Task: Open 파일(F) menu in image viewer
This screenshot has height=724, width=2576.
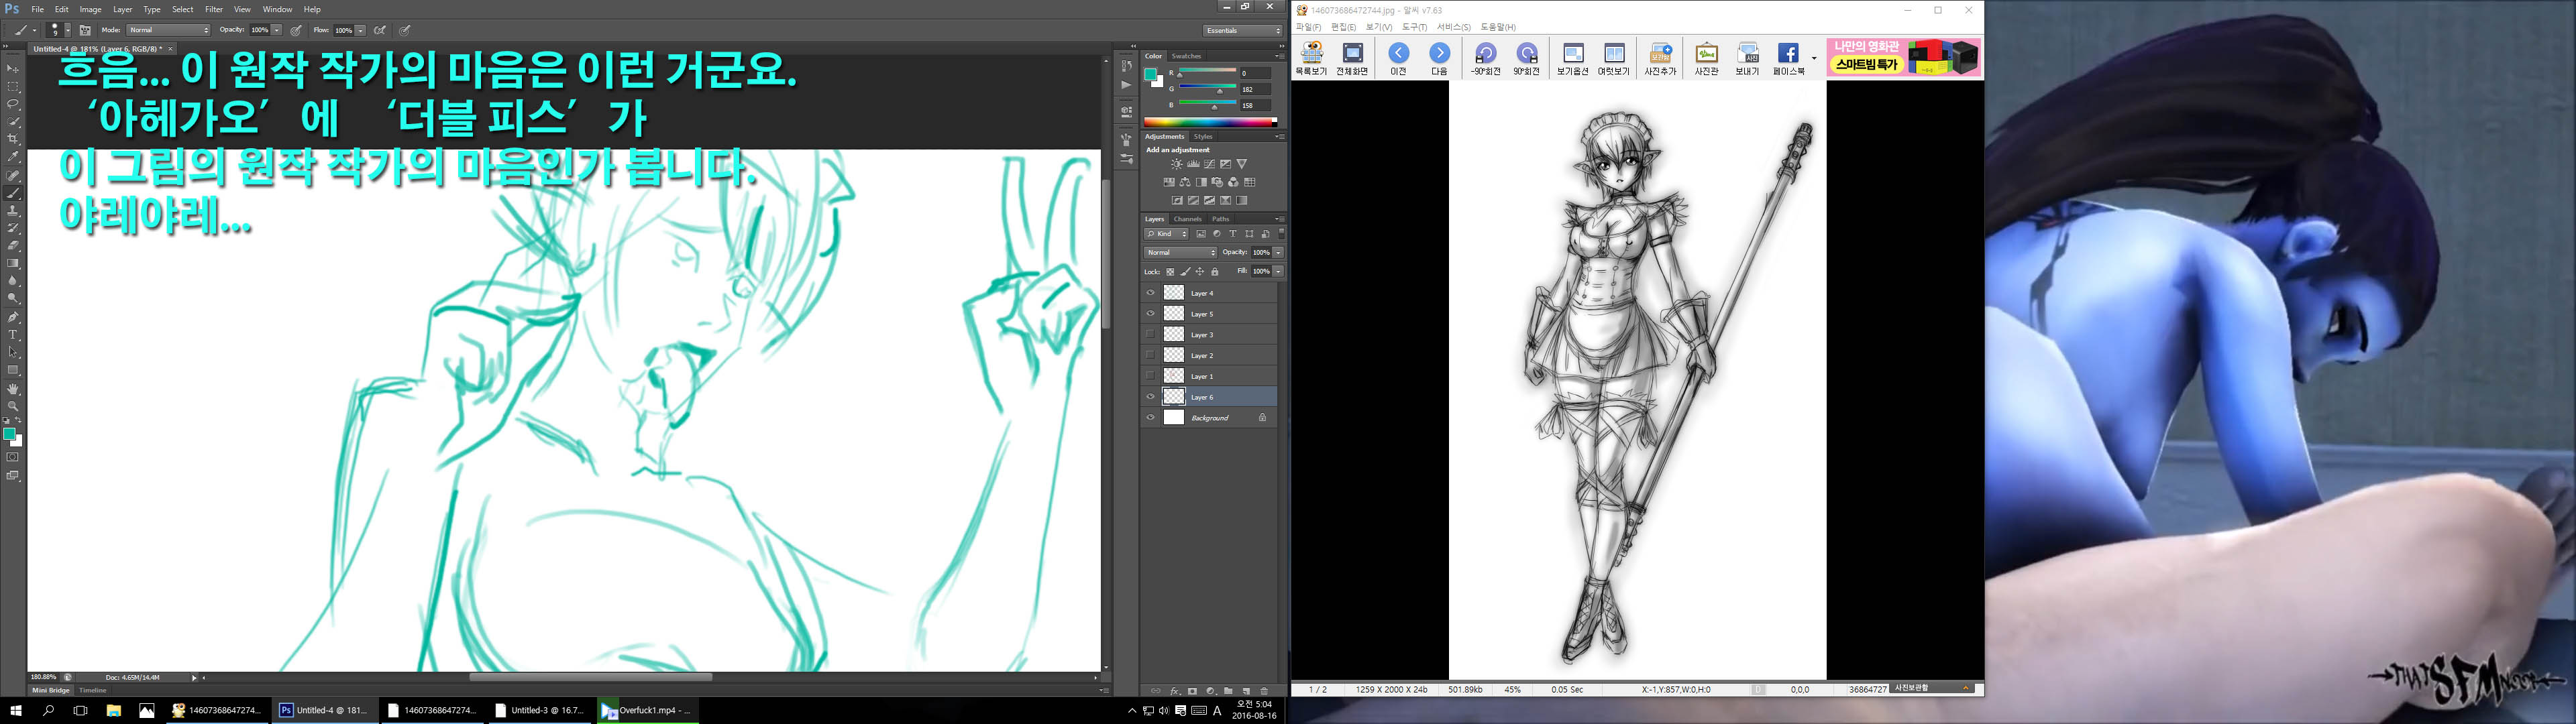Action: click(x=1308, y=27)
